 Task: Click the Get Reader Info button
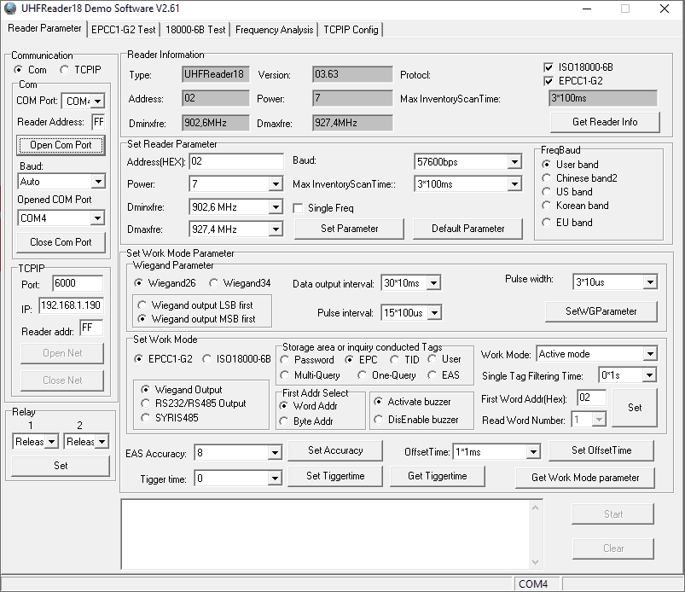(x=605, y=122)
